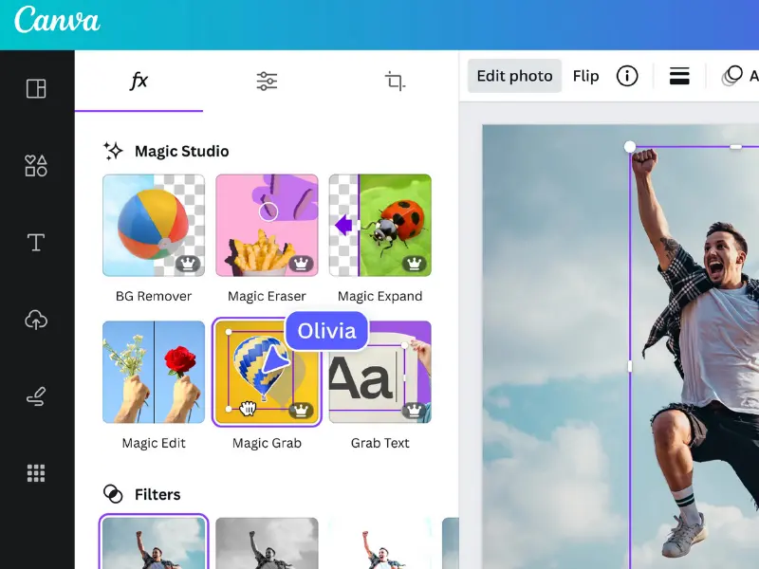Apply the black and white filter thumbnail

click(x=267, y=542)
